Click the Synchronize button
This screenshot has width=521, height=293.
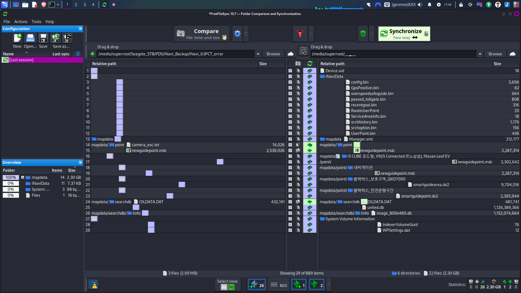click(x=404, y=34)
